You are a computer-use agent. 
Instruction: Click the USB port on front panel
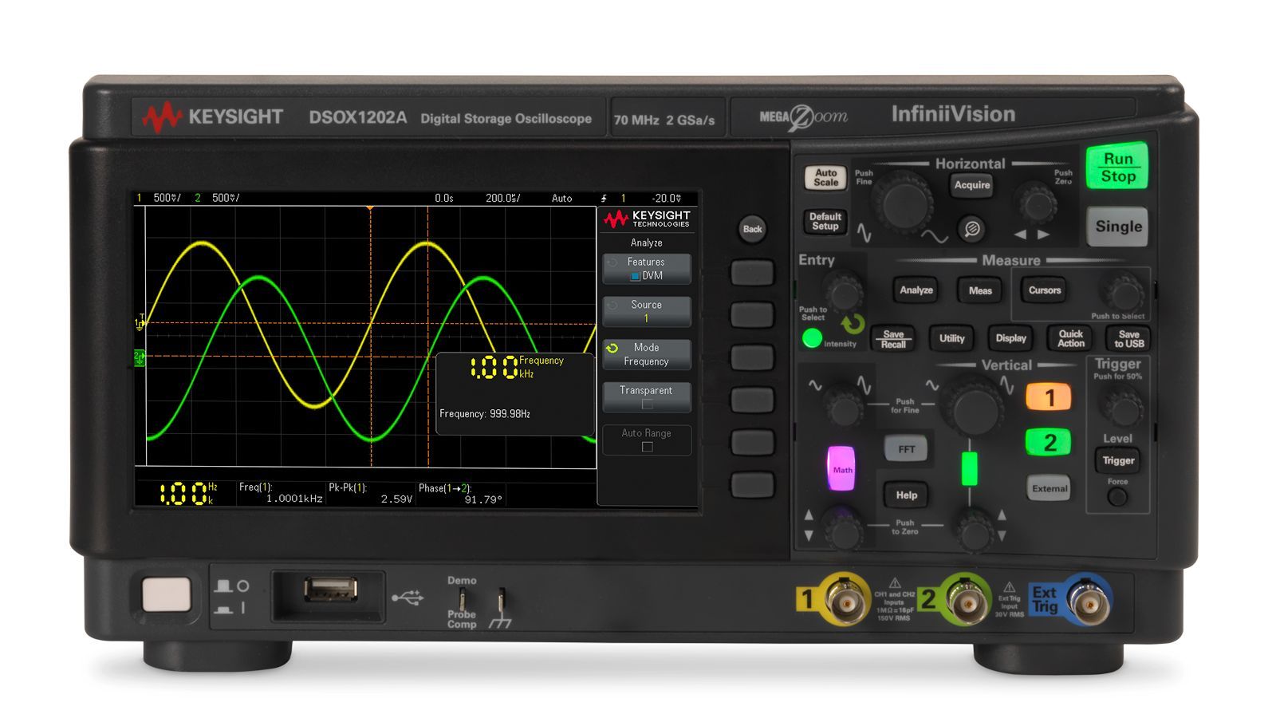pos(330,590)
